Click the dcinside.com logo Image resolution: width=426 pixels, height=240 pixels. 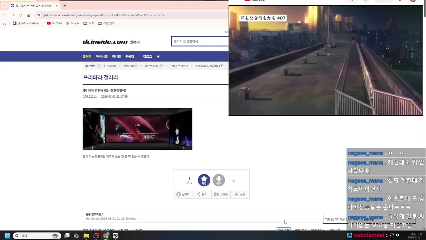coord(105,42)
